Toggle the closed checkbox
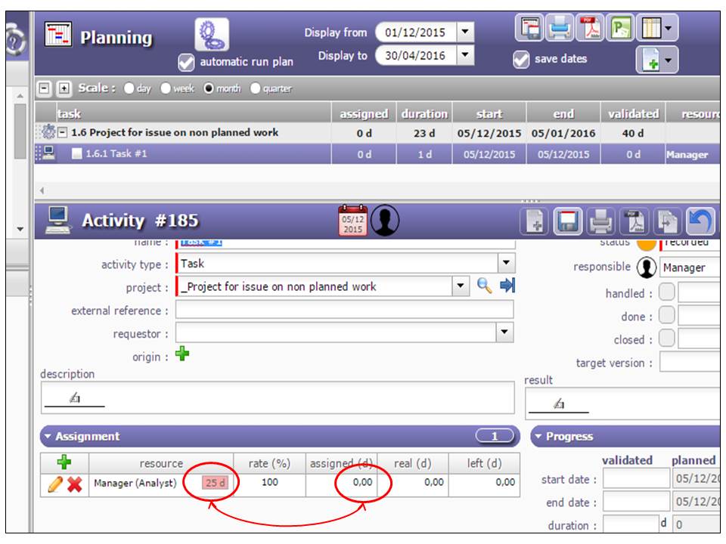This screenshot has width=726, height=544. point(667,338)
